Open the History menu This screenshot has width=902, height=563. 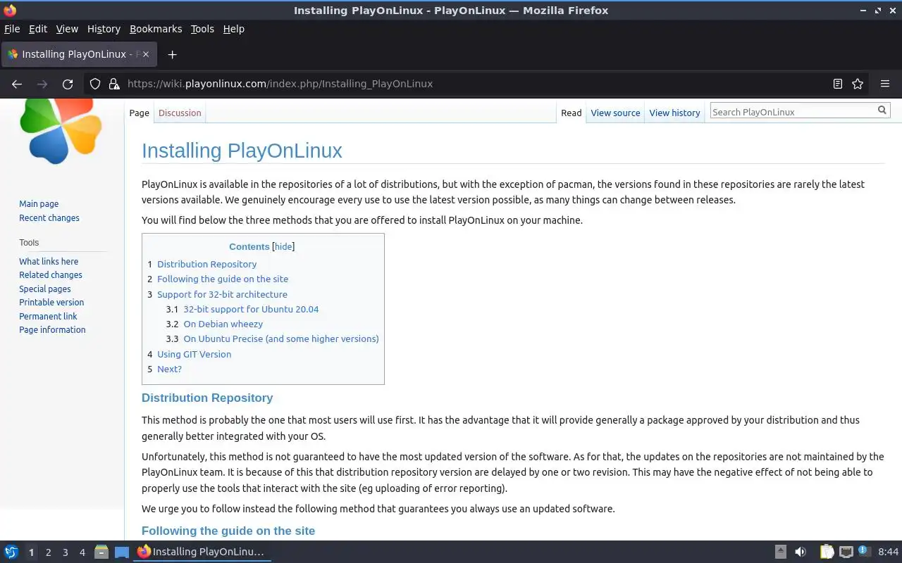click(x=104, y=29)
